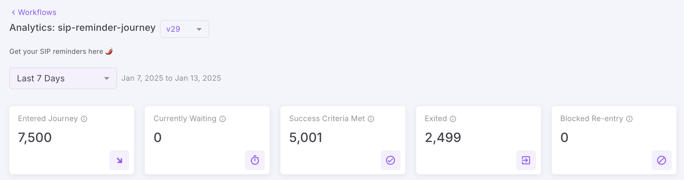Click the Currently Waiting stopwatch icon

click(x=255, y=160)
